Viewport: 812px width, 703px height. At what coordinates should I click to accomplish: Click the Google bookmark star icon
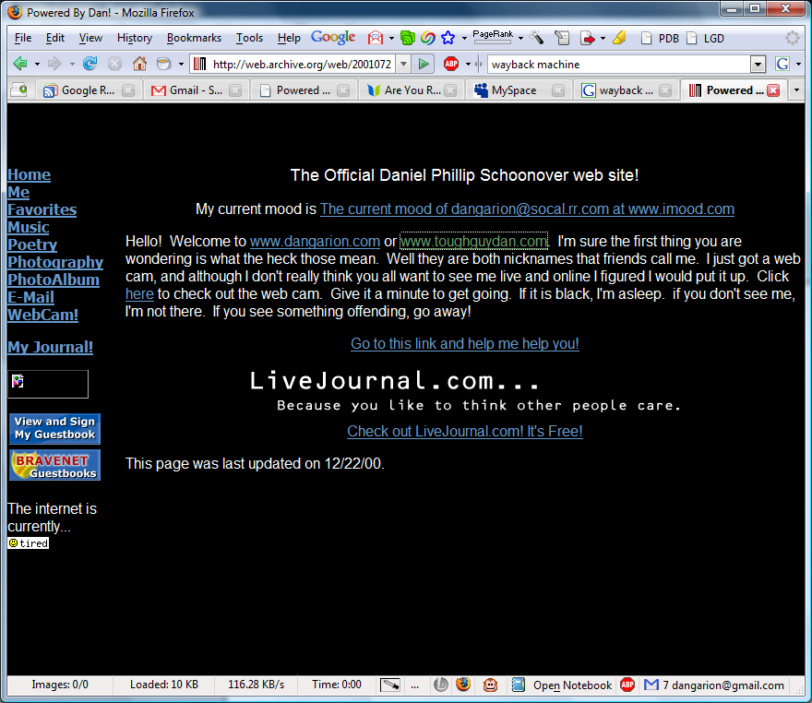click(448, 38)
